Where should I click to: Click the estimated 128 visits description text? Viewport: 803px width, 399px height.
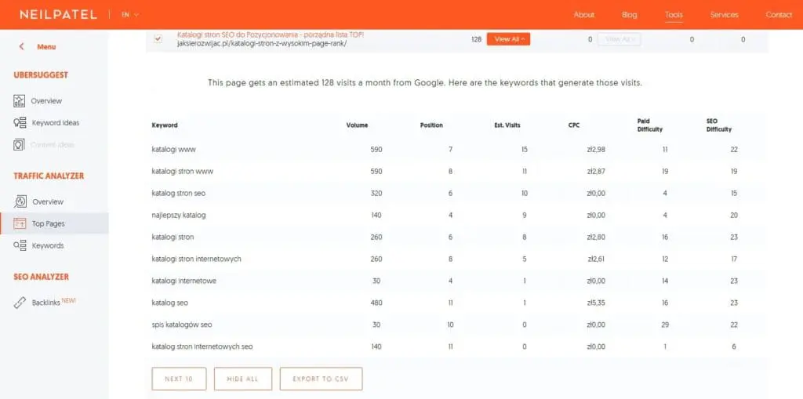[424, 83]
